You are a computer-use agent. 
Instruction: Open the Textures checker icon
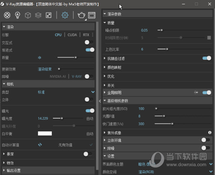tap(48, 15)
